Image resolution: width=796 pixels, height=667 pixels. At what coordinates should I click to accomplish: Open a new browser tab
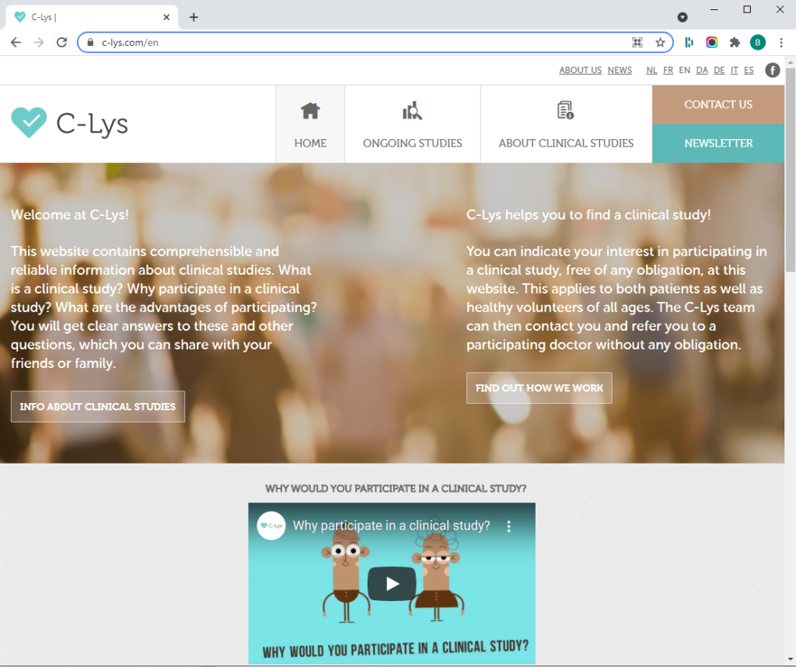point(194,17)
